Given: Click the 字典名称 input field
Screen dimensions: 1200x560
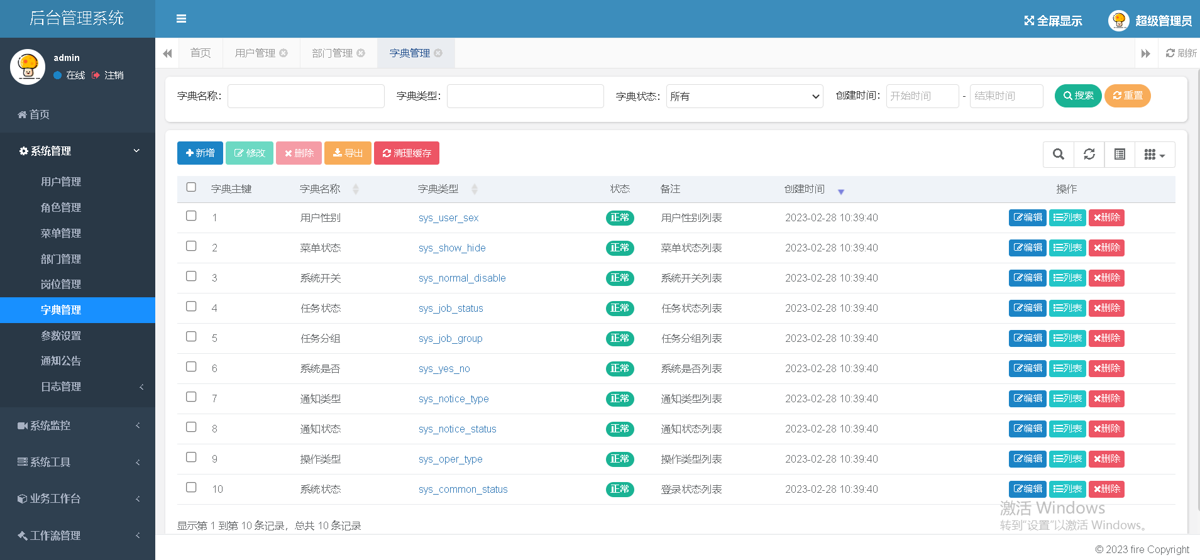Looking at the screenshot, I should tap(306, 96).
